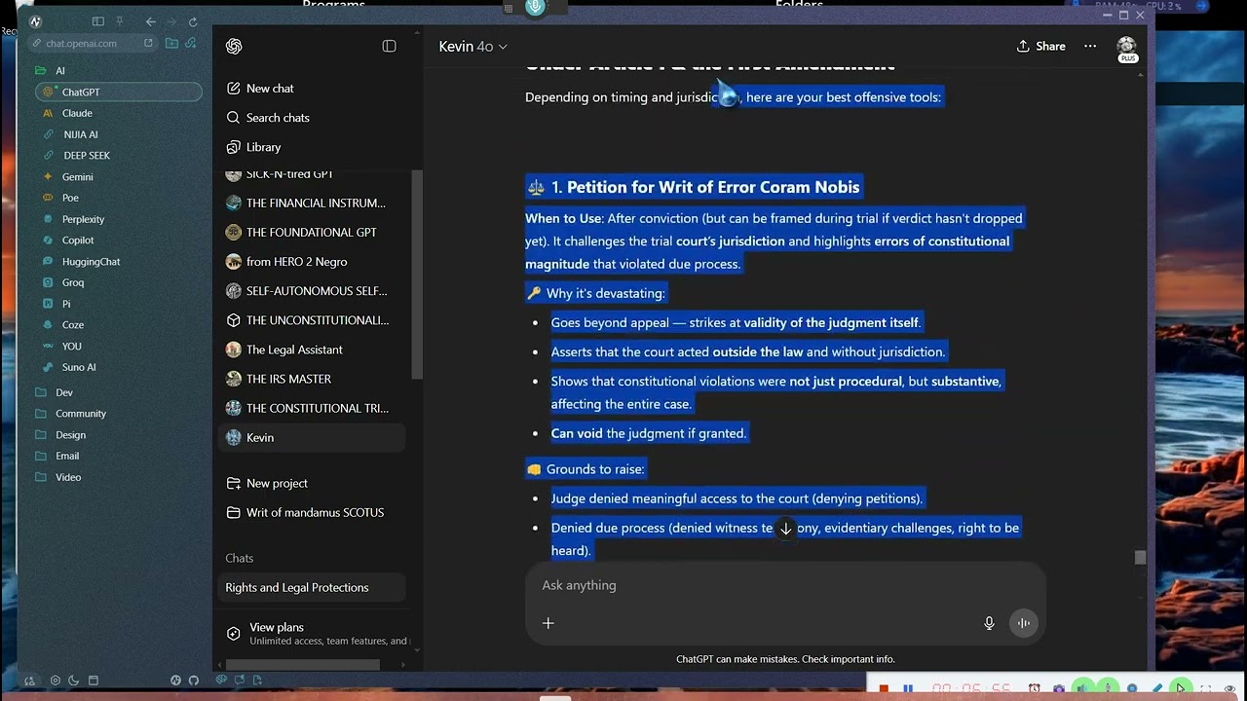Click the microphone dictate icon in composer
The image size is (1247, 701).
(989, 623)
